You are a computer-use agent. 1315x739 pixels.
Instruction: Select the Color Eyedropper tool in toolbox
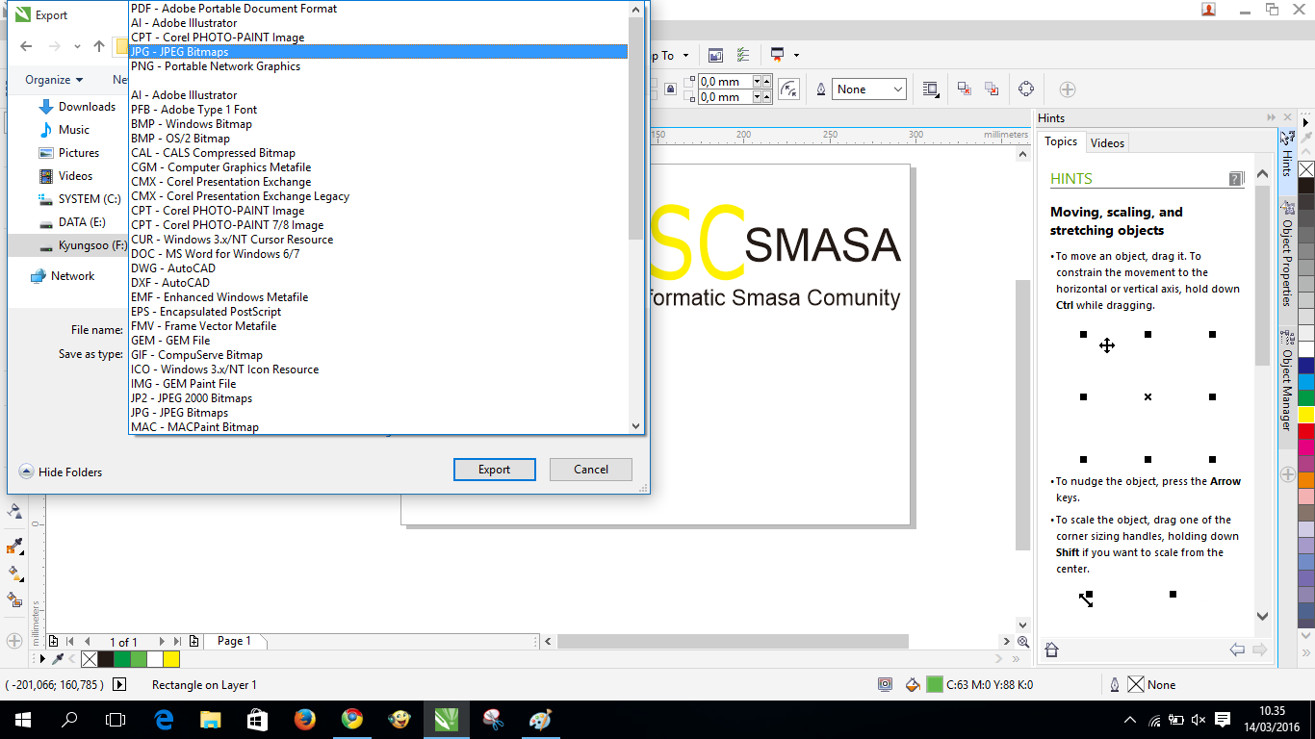pos(14,547)
